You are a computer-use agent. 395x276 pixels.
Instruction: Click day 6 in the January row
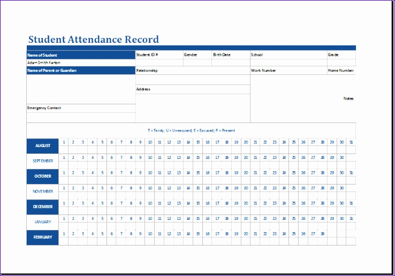[112, 219]
